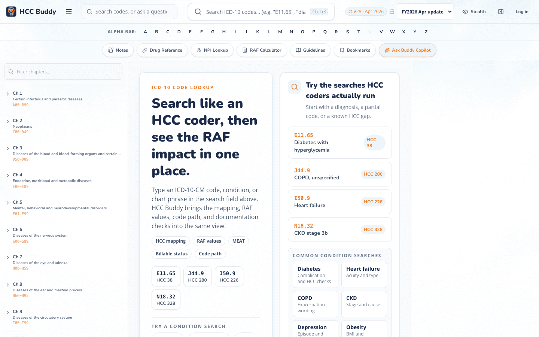Click the Log in button
Image resolution: width=539 pixels, height=337 pixels.
(x=522, y=12)
